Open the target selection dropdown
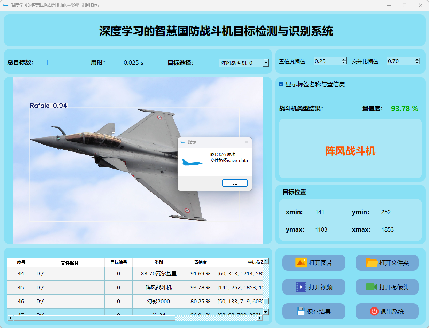 click(266, 63)
